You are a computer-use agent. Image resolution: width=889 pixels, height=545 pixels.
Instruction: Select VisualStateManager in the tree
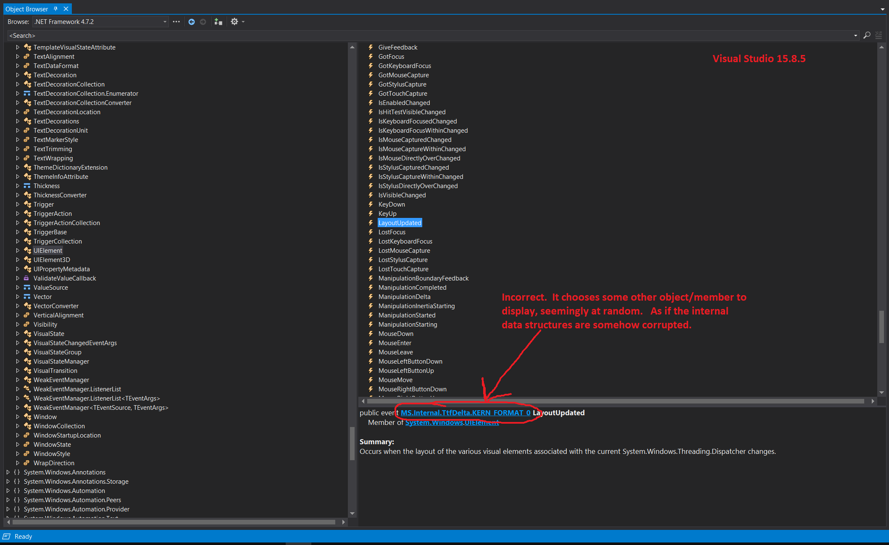point(61,361)
